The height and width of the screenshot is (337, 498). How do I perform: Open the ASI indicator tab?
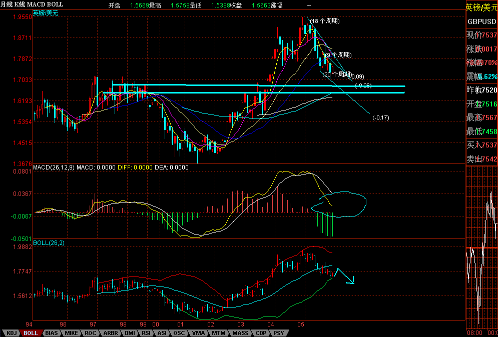click(x=162, y=333)
